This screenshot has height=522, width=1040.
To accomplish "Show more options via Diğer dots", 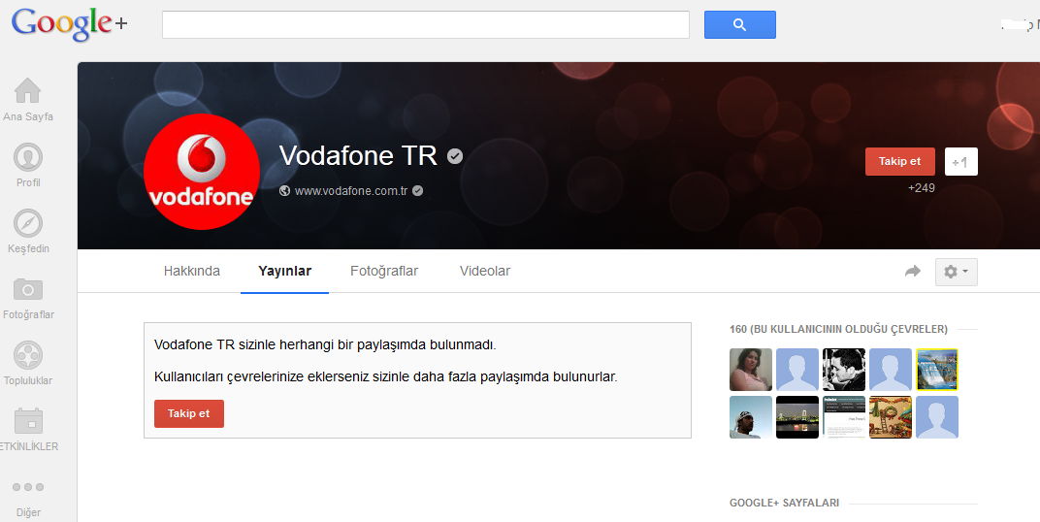I will (x=28, y=487).
